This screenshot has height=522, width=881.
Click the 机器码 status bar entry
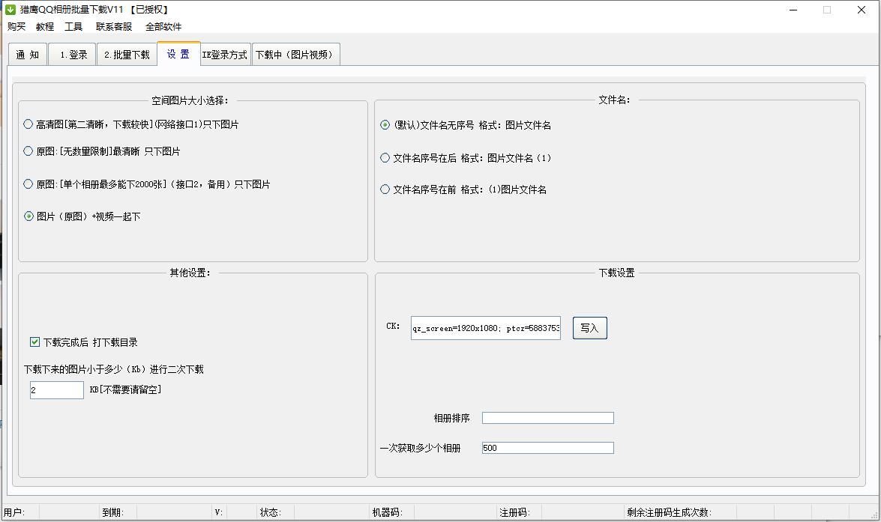tap(387, 512)
